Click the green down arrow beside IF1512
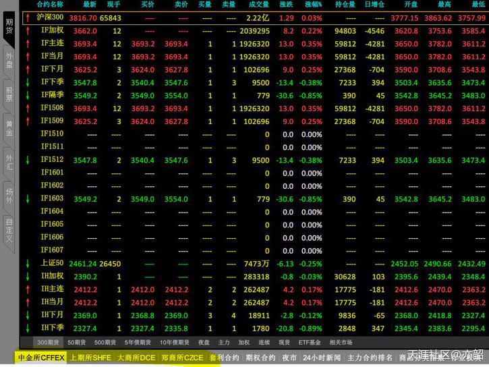Viewport: 489px width, 367px height. [x=28, y=160]
